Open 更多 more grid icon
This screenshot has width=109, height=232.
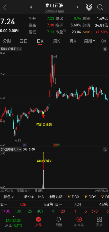point(99,222)
